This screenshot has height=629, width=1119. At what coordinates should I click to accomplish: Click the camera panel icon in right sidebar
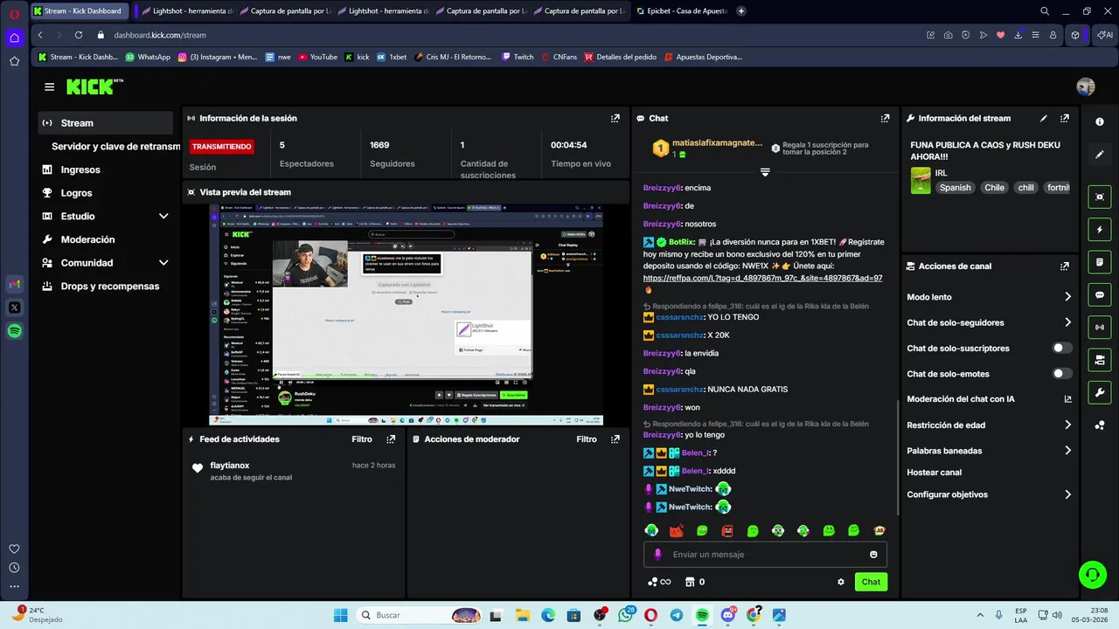click(x=1100, y=360)
